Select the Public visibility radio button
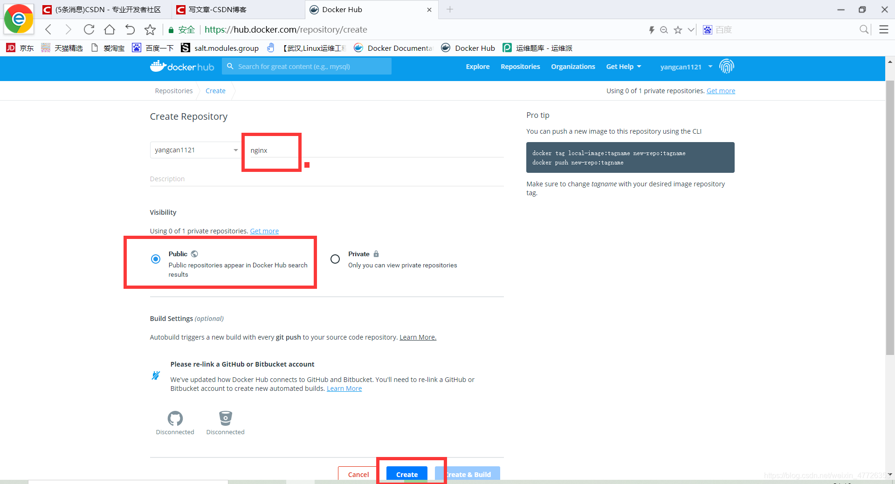The width and height of the screenshot is (895, 484). click(156, 259)
